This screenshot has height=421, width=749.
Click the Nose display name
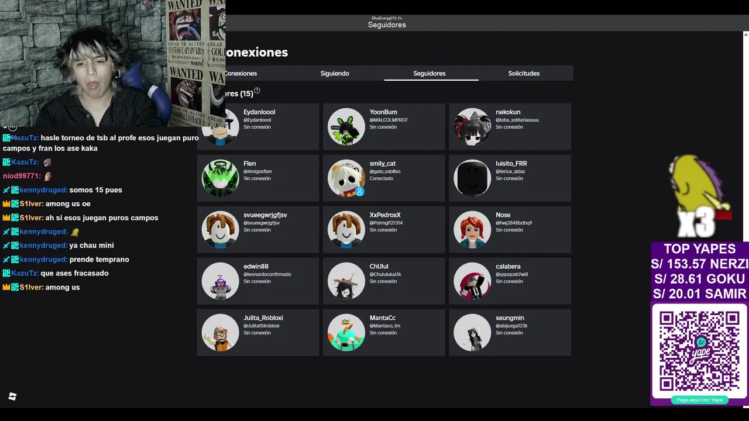(x=503, y=215)
